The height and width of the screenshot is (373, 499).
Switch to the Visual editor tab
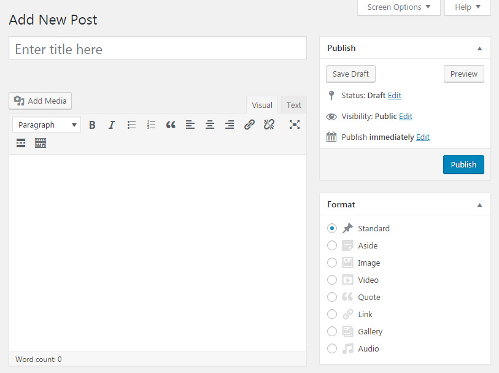point(261,104)
